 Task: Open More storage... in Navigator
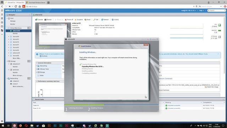(x=18, y=75)
